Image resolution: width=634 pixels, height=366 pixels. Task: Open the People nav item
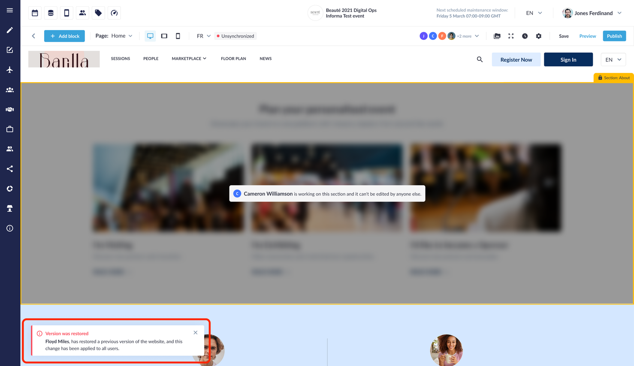click(151, 59)
